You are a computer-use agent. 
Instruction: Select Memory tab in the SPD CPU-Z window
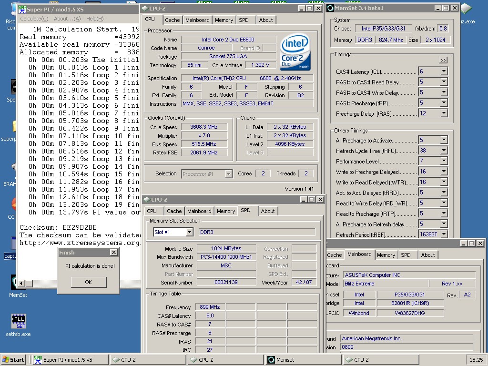coord(225,211)
